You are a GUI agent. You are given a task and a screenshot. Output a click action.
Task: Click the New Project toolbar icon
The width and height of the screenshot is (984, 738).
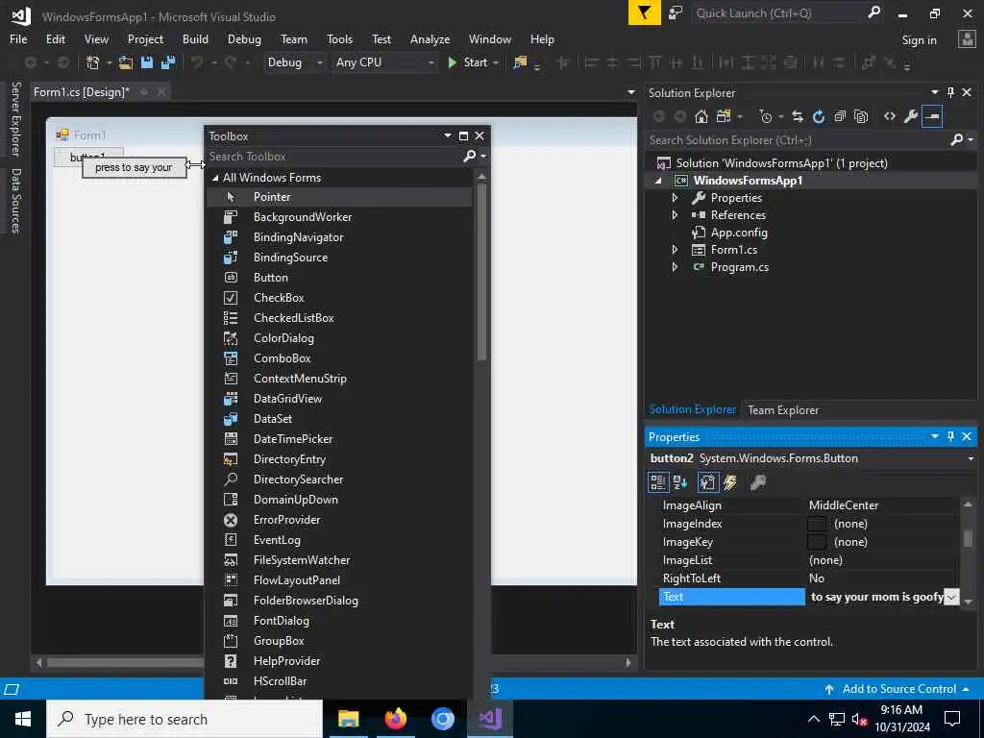click(93, 62)
